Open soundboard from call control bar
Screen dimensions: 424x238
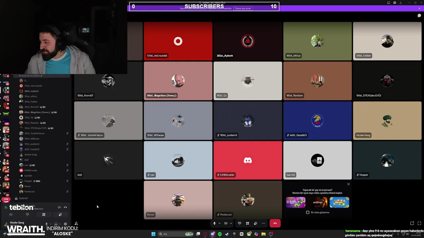(x=255, y=223)
